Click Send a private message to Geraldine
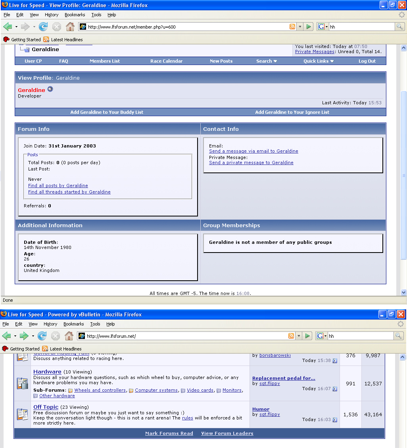407x448 pixels. pos(251,163)
